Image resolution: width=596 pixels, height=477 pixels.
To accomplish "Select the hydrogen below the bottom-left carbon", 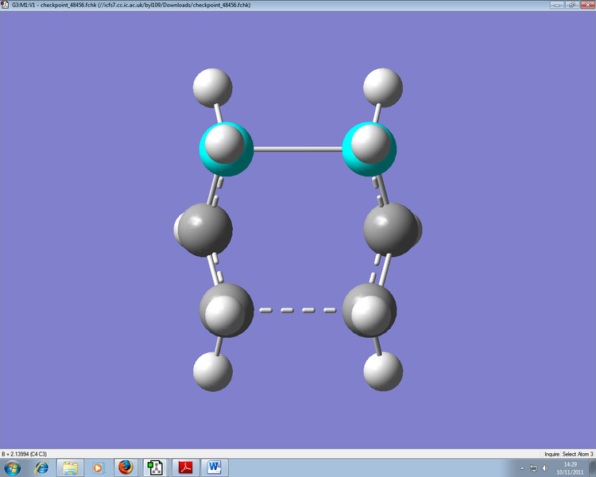I will [x=213, y=371].
